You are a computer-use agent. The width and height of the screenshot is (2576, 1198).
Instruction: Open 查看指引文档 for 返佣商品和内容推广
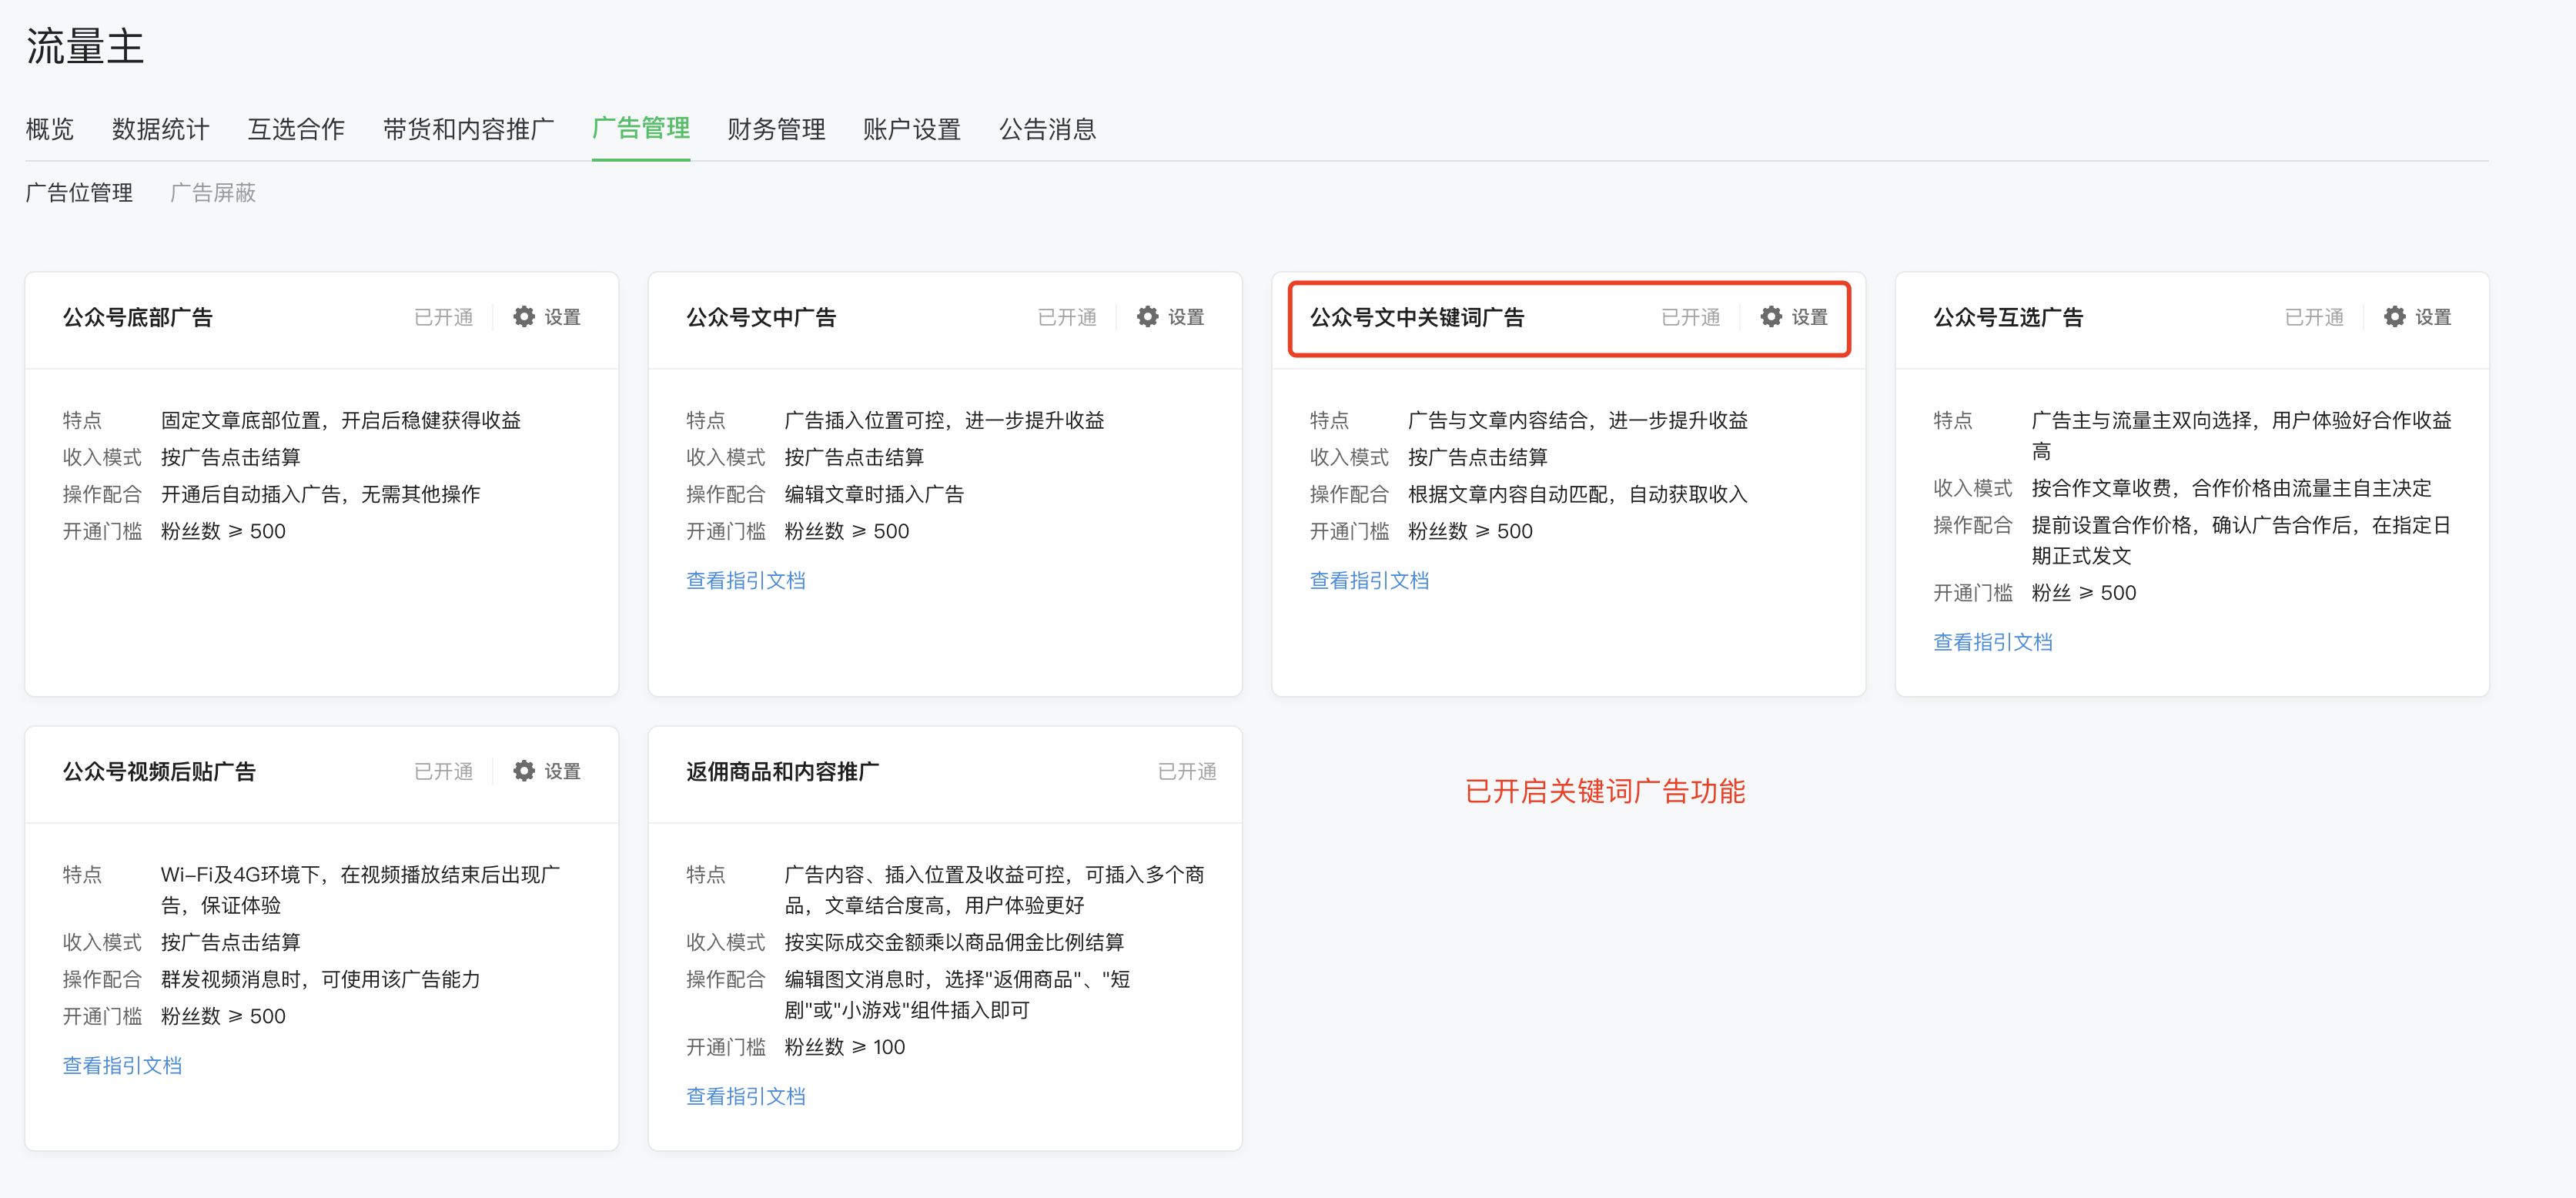click(745, 1096)
